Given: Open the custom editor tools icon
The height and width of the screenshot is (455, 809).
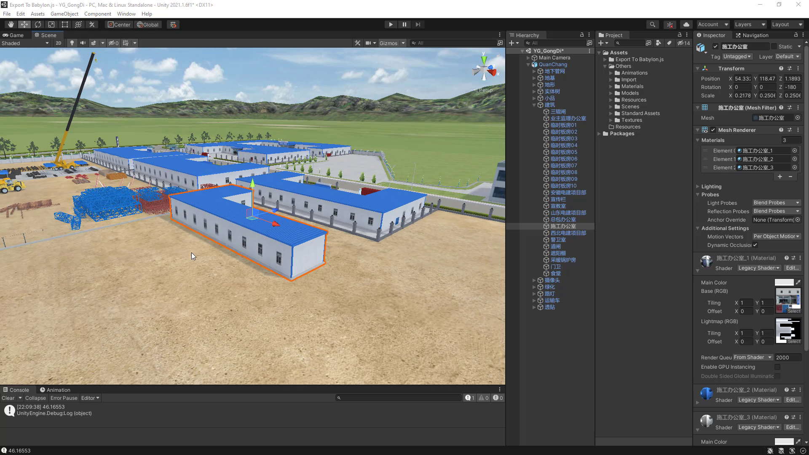Looking at the screenshot, I should (92, 24).
